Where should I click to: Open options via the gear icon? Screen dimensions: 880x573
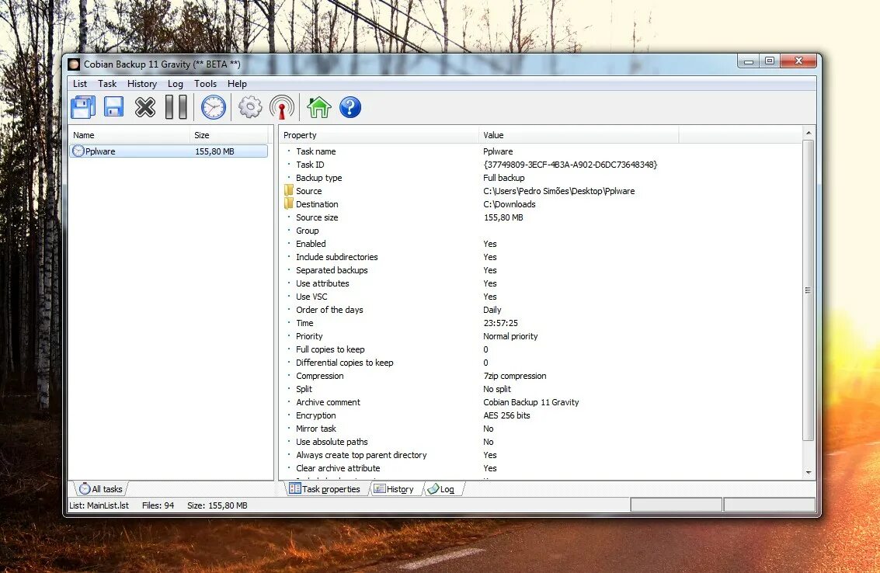250,106
